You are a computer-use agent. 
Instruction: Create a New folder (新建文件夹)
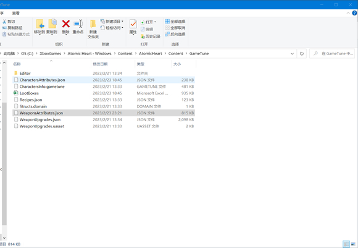click(93, 29)
